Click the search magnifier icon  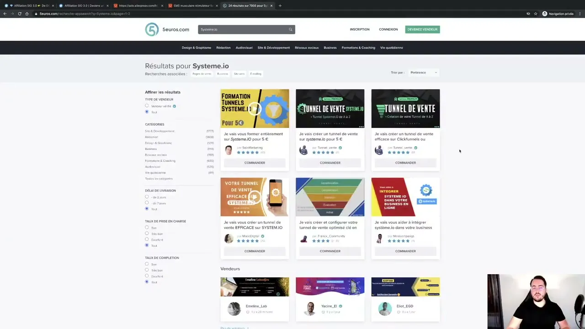point(290,29)
